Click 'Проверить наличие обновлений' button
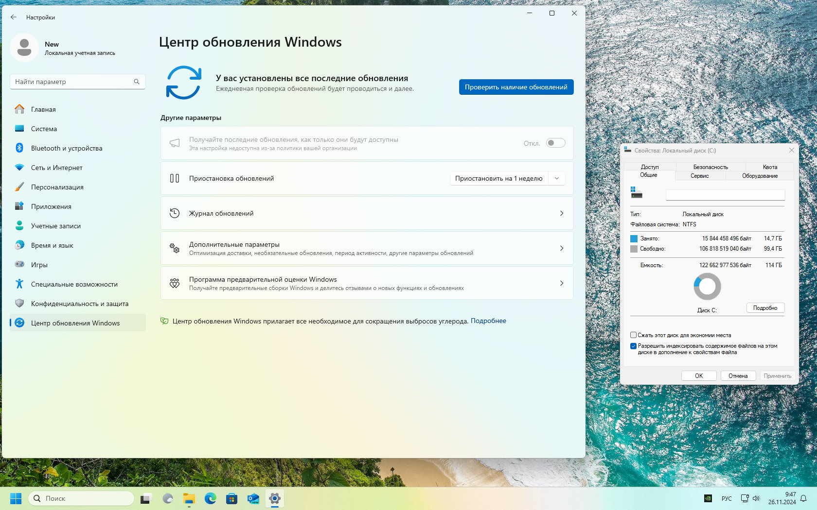The image size is (817, 510). 516,87
